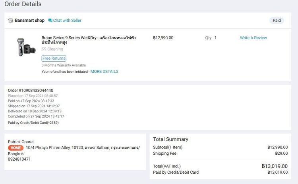Click the HOME address tag
The width and height of the screenshot is (298, 184).
click(16, 148)
